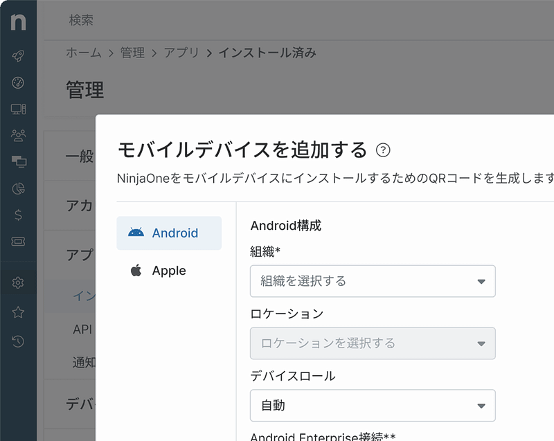Open the 組織を選択する dropdown
This screenshot has height=441, width=554.
tap(373, 281)
